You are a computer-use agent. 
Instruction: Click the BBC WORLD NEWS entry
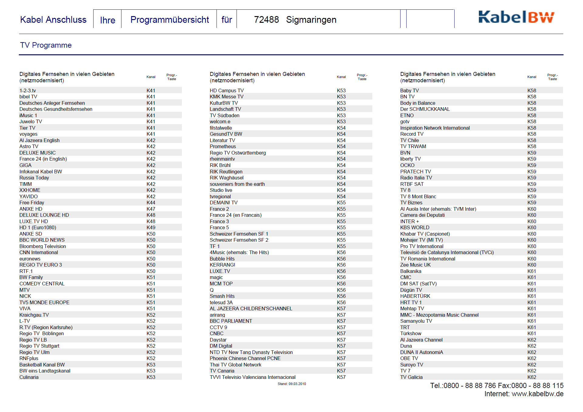pyautogui.click(x=42, y=240)
